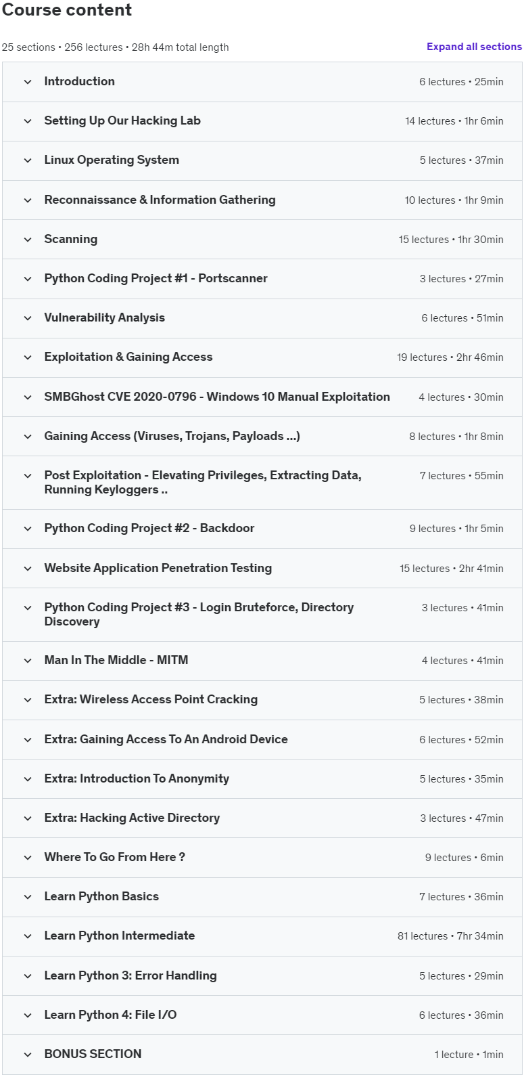Select Learn Python 3: Error Handling title
524x1077 pixels.
(x=130, y=975)
